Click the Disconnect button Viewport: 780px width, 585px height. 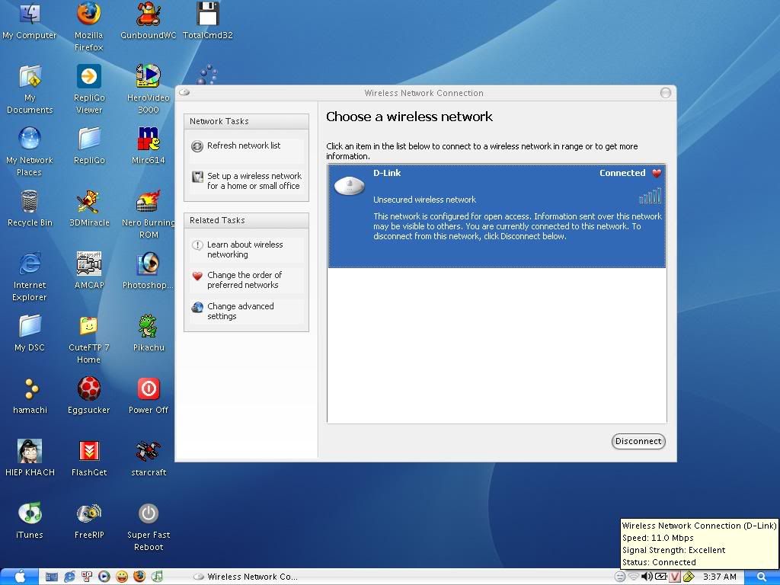pos(638,441)
